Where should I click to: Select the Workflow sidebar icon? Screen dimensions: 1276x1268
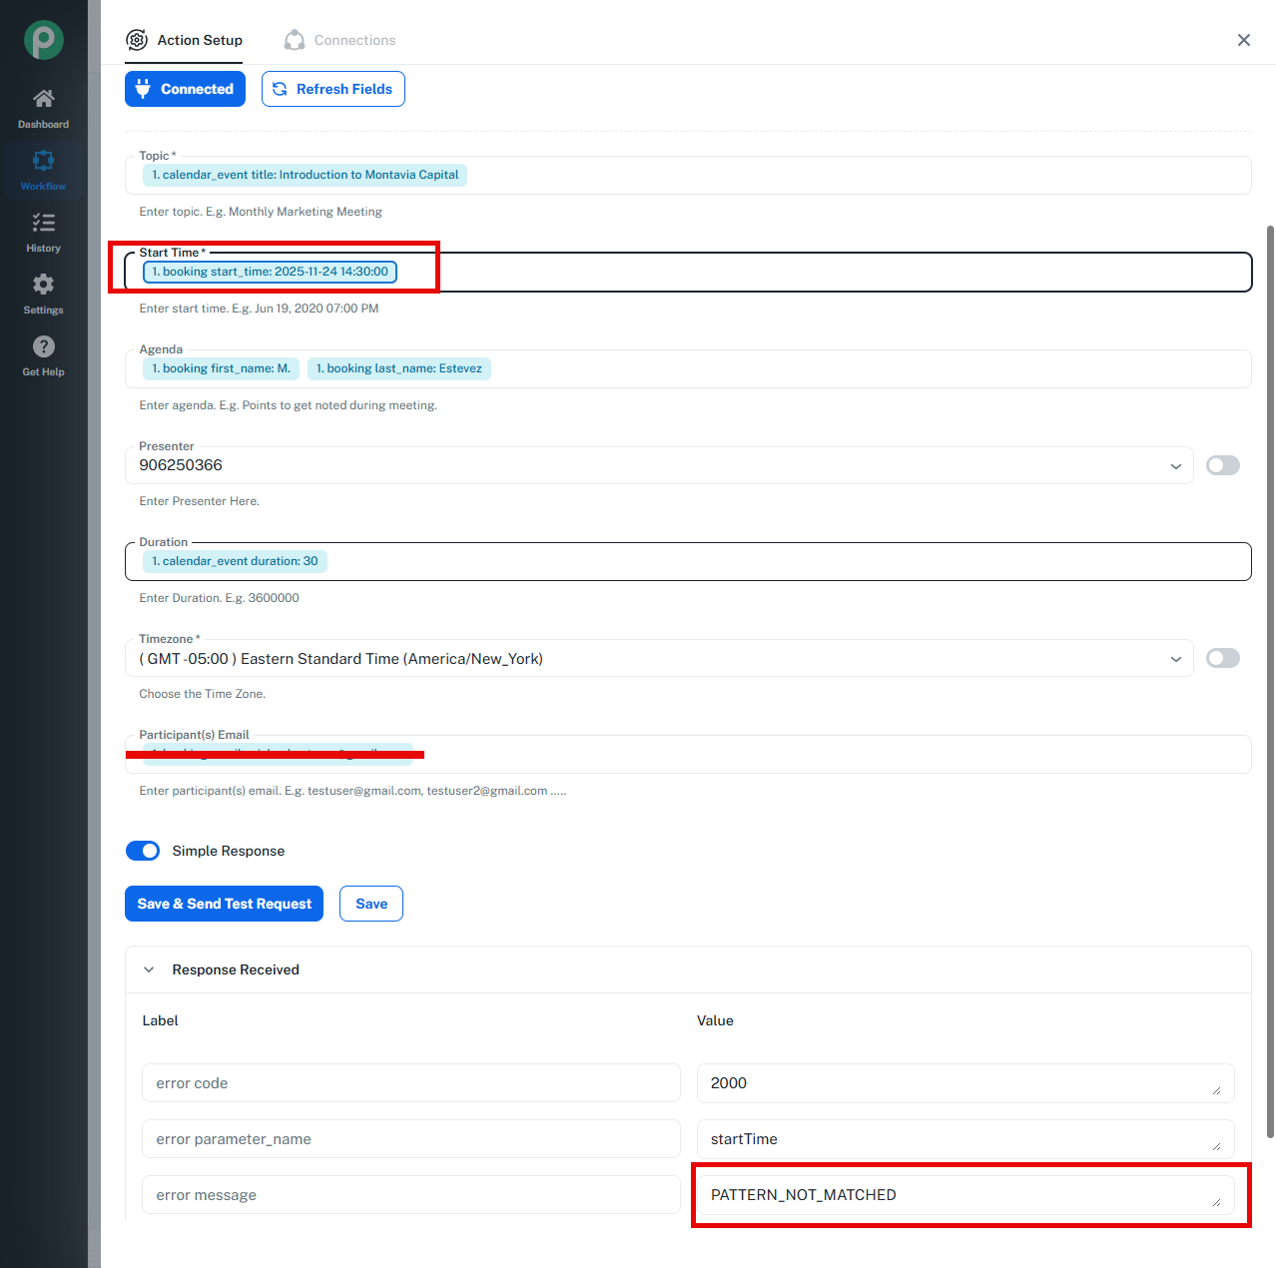point(44,162)
